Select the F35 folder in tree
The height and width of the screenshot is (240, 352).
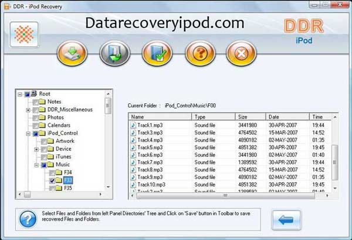[x=68, y=188]
